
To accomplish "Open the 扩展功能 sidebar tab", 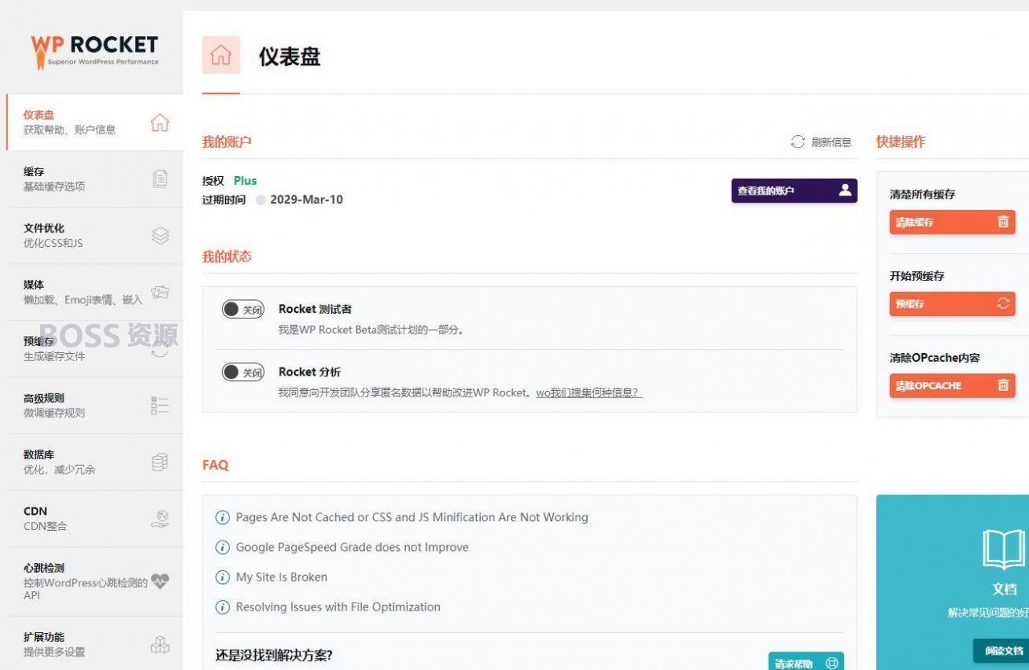I will pyautogui.click(x=95, y=644).
